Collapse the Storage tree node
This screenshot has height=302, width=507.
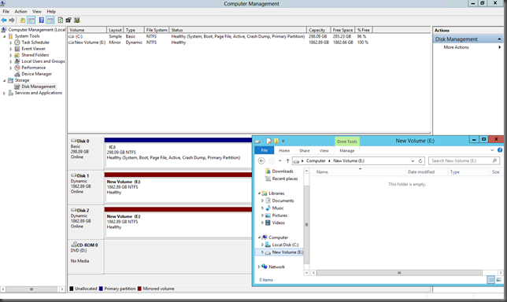5,80
